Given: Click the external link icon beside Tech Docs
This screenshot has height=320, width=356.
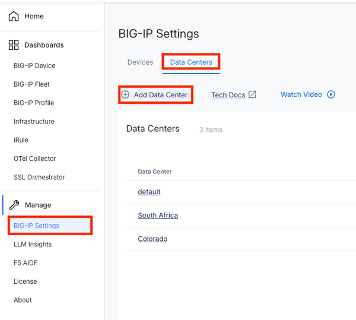Looking at the screenshot, I should (x=252, y=94).
